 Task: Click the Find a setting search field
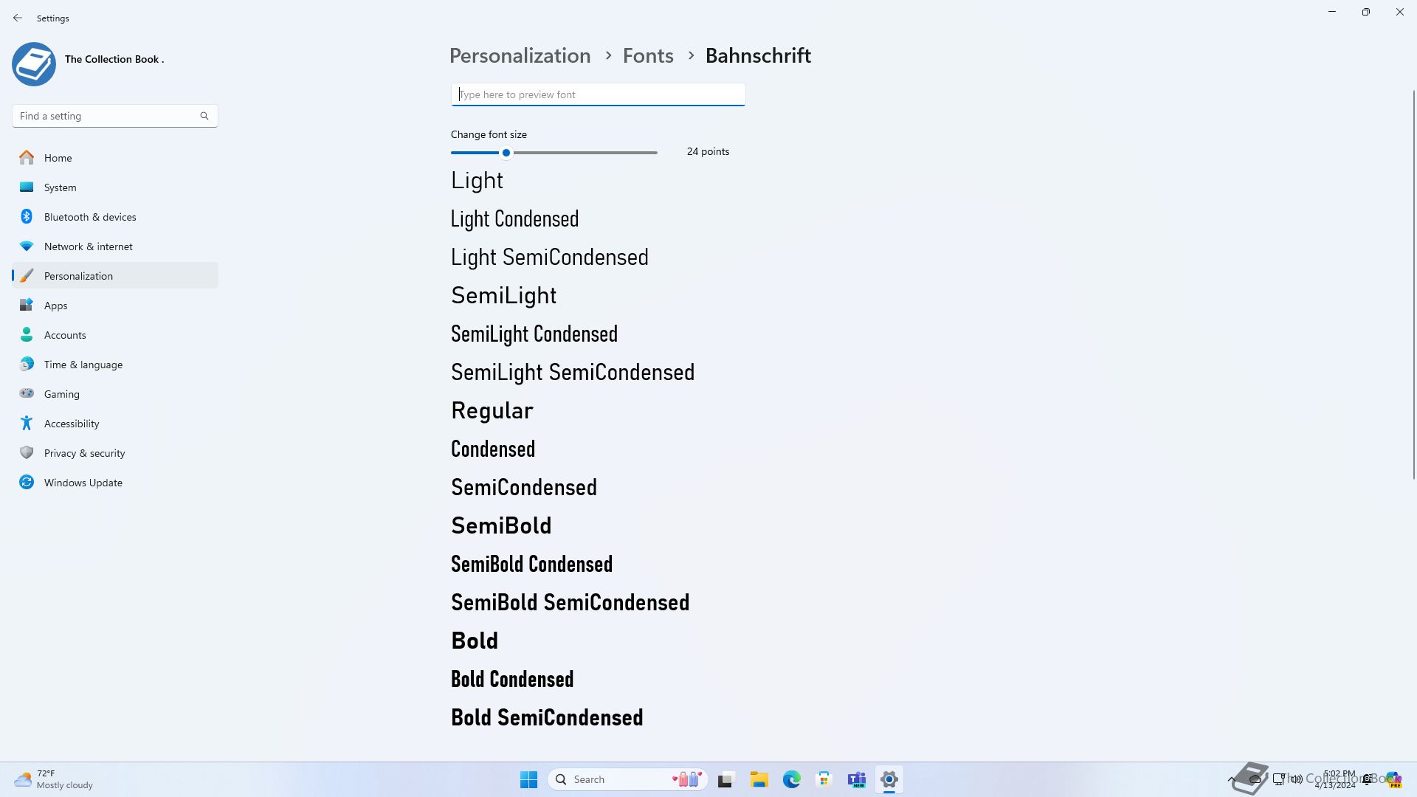pos(114,116)
